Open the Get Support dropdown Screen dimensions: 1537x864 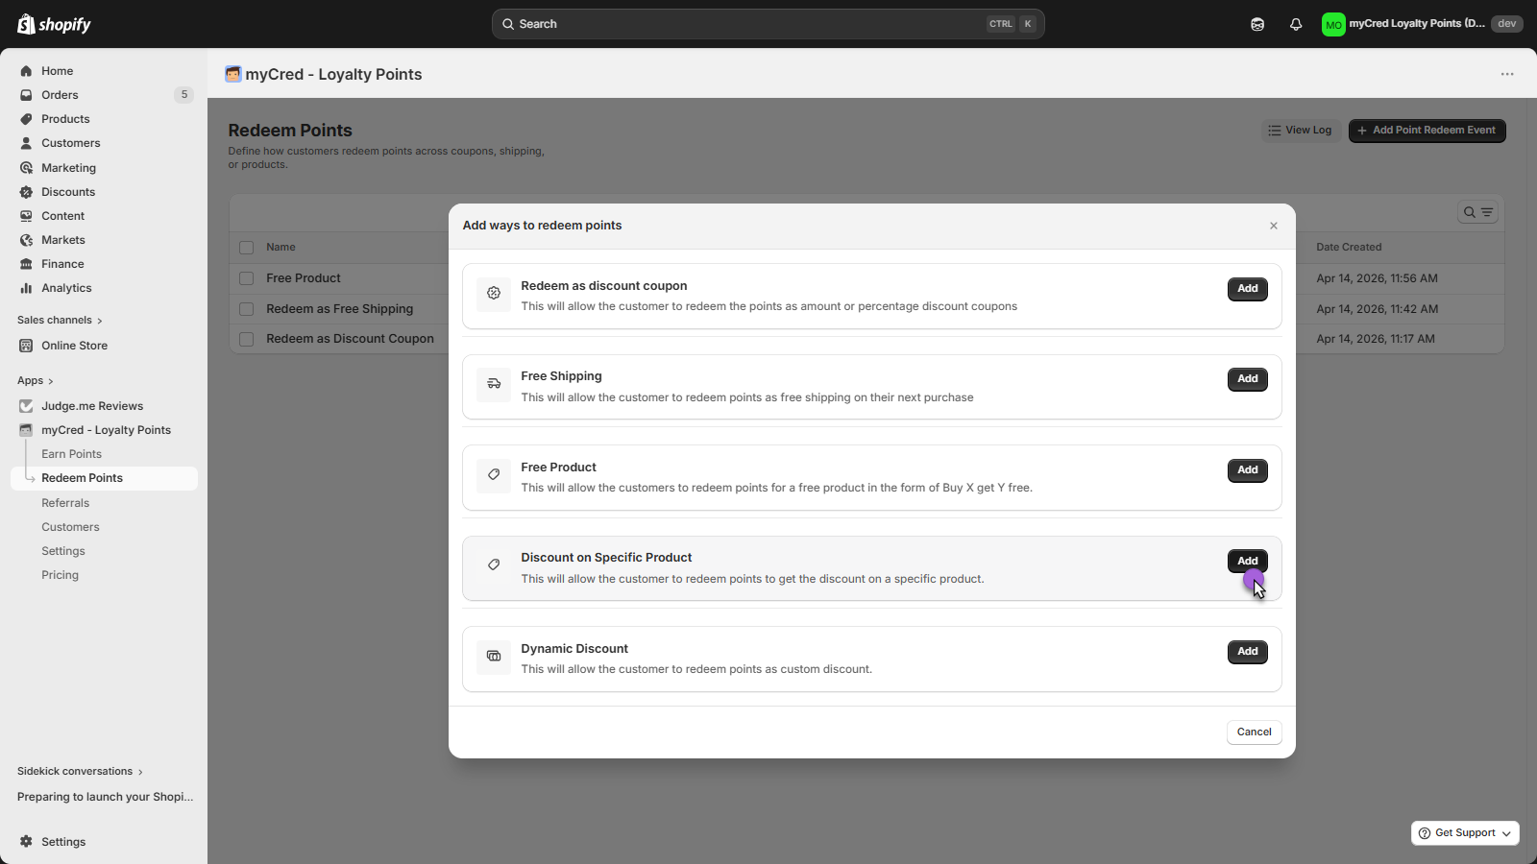[1465, 833]
